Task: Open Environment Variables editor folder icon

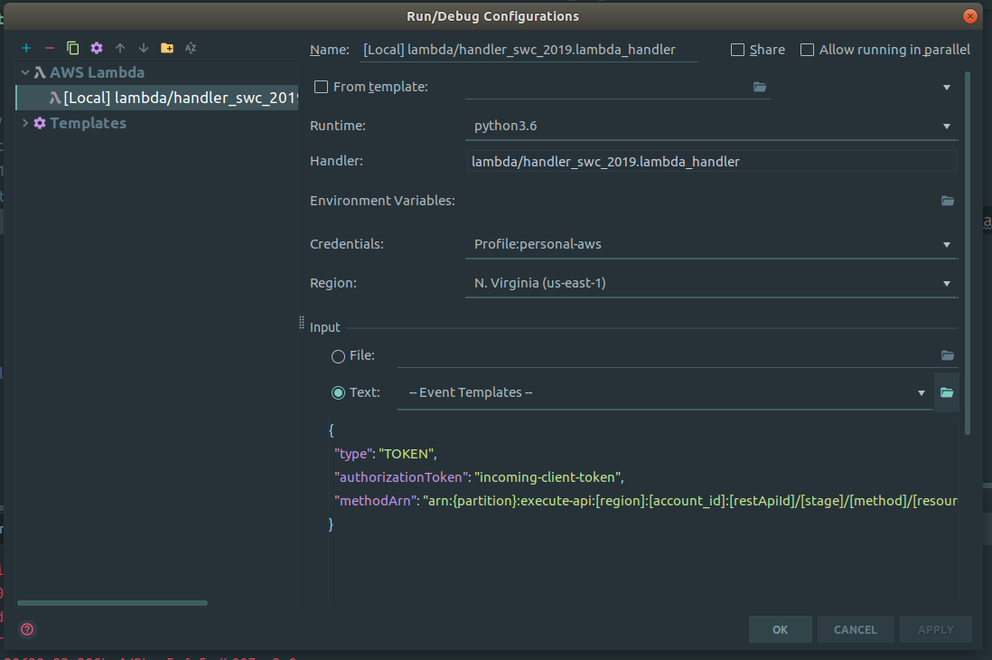Action: 947,201
